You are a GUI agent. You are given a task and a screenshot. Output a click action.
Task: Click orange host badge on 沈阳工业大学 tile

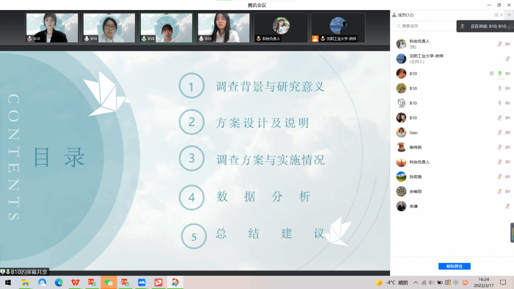[x=315, y=39]
